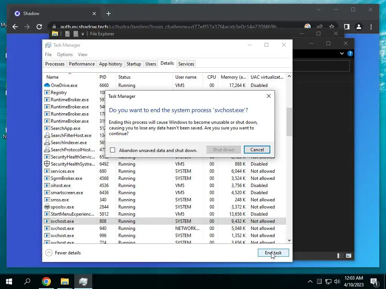Switch to the Processes tab
The width and height of the screenshot is (386, 289).
point(55,64)
